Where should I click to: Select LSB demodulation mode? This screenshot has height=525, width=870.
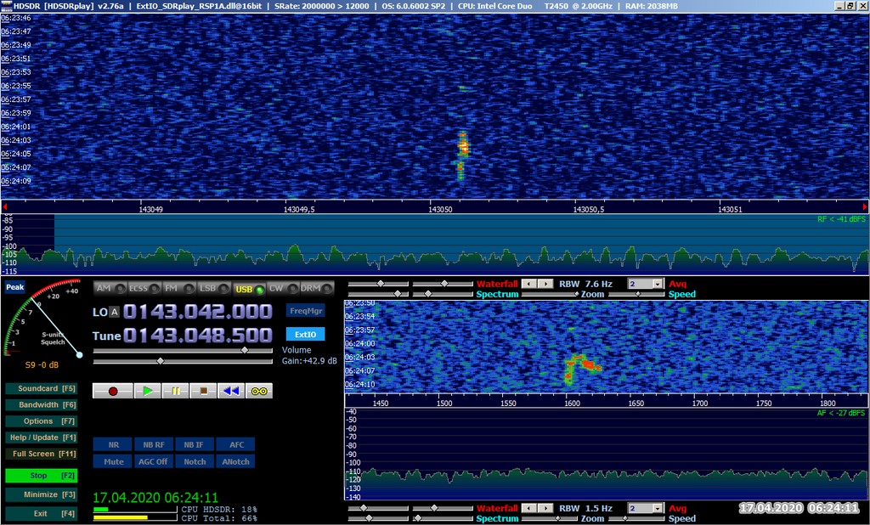click(x=214, y=288)
